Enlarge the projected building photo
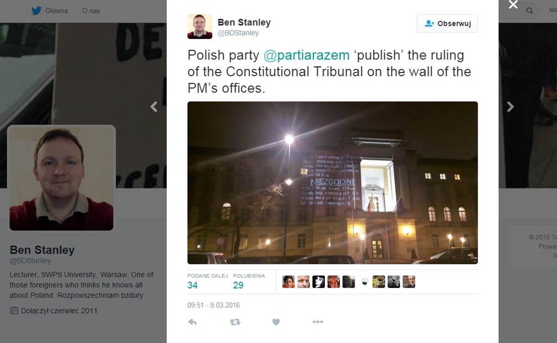 click(332, 183)
